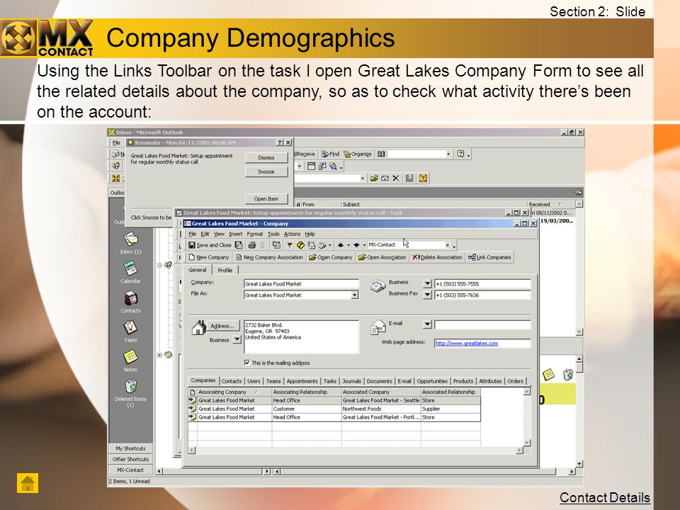Screen dimensions: 680x510
Task: Click Open Association toolbar button
Action: (x=382, y=257)
